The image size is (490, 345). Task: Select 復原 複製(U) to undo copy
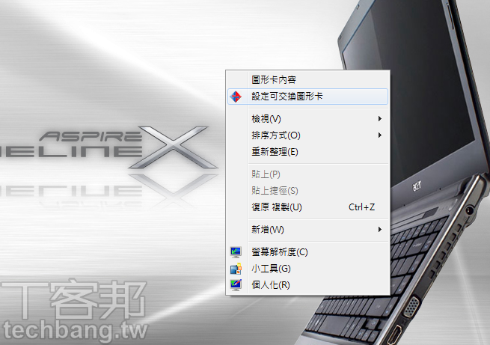coord(277,207)
